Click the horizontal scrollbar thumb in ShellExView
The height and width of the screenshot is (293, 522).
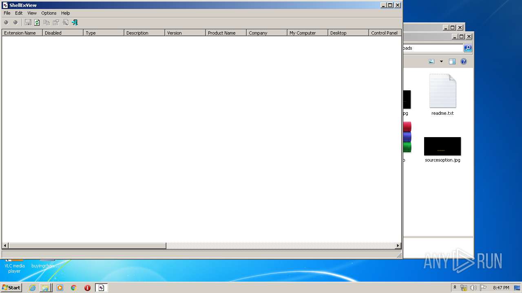[x=87, y=246]
